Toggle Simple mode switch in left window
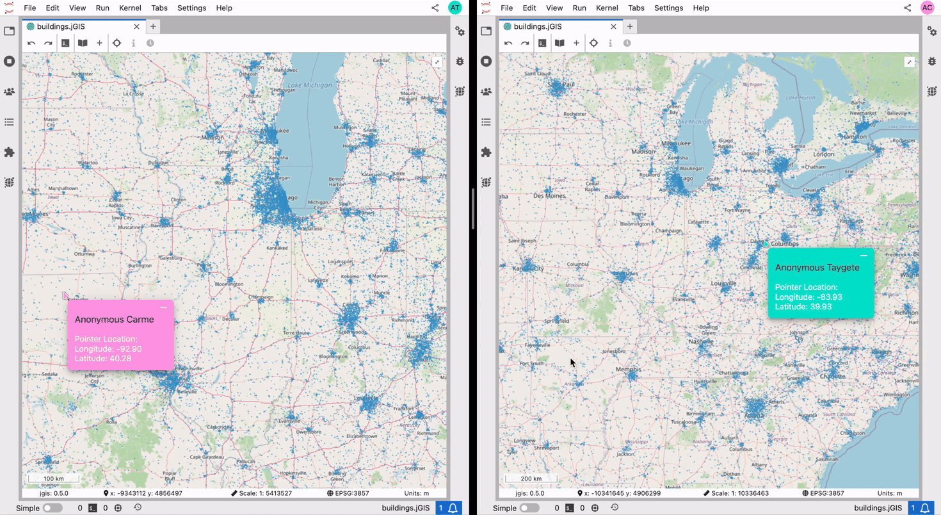The width and height of the screenshot is (941, 515). pos(52,508)
